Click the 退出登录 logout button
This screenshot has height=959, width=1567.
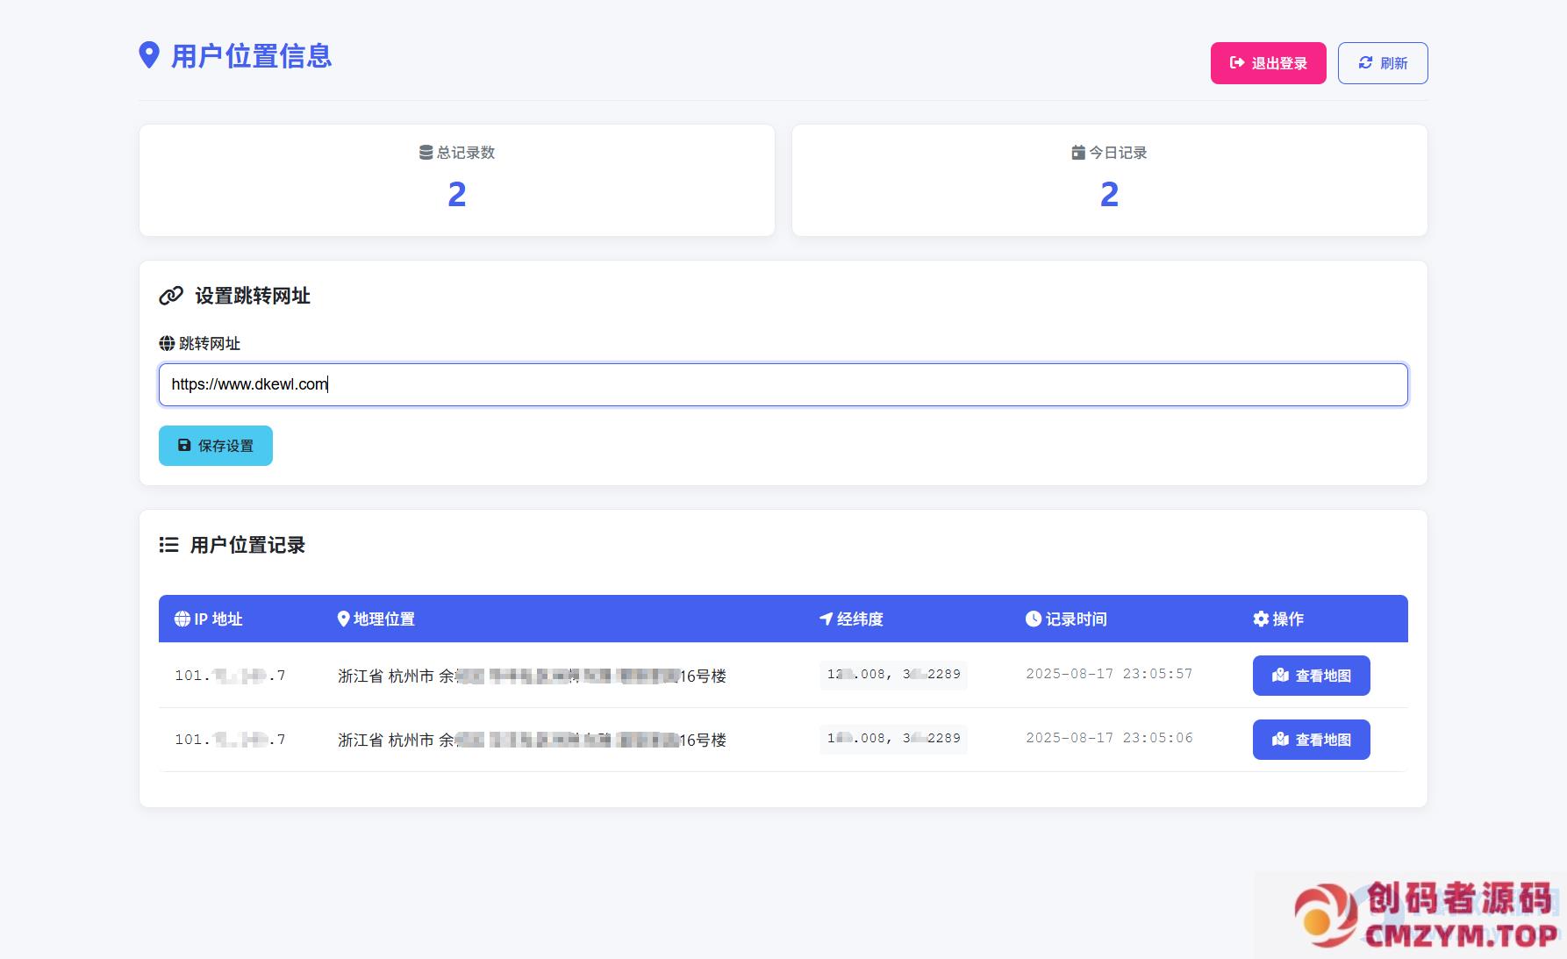[1268, 63]
